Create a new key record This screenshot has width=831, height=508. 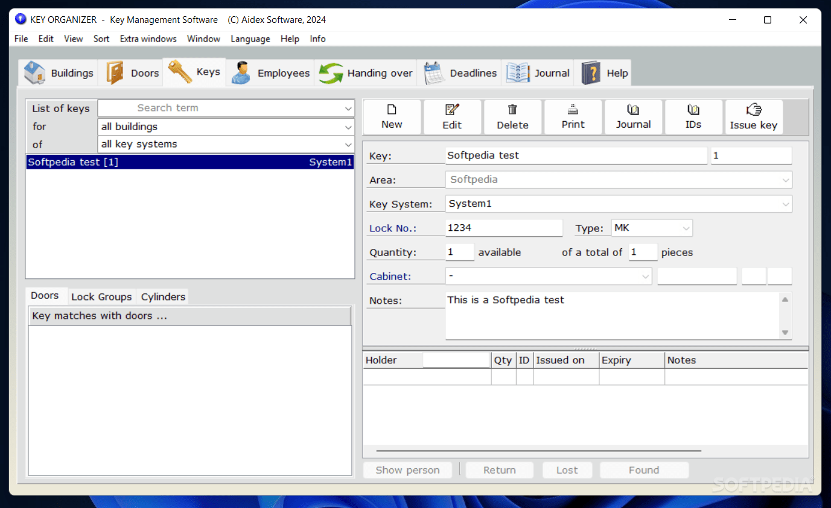392,117
